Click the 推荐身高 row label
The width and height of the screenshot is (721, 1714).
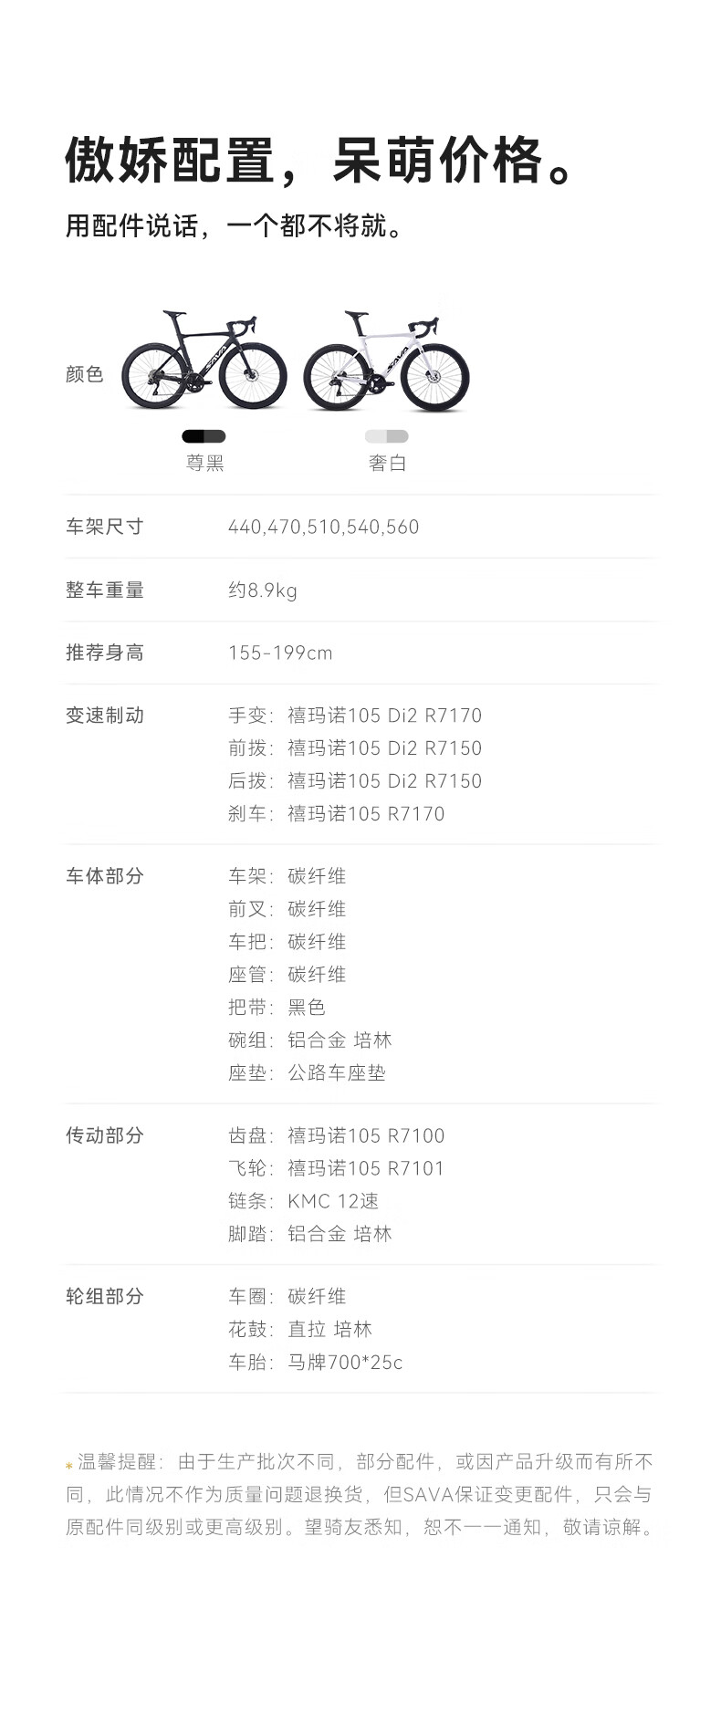(x=105, y=653)
